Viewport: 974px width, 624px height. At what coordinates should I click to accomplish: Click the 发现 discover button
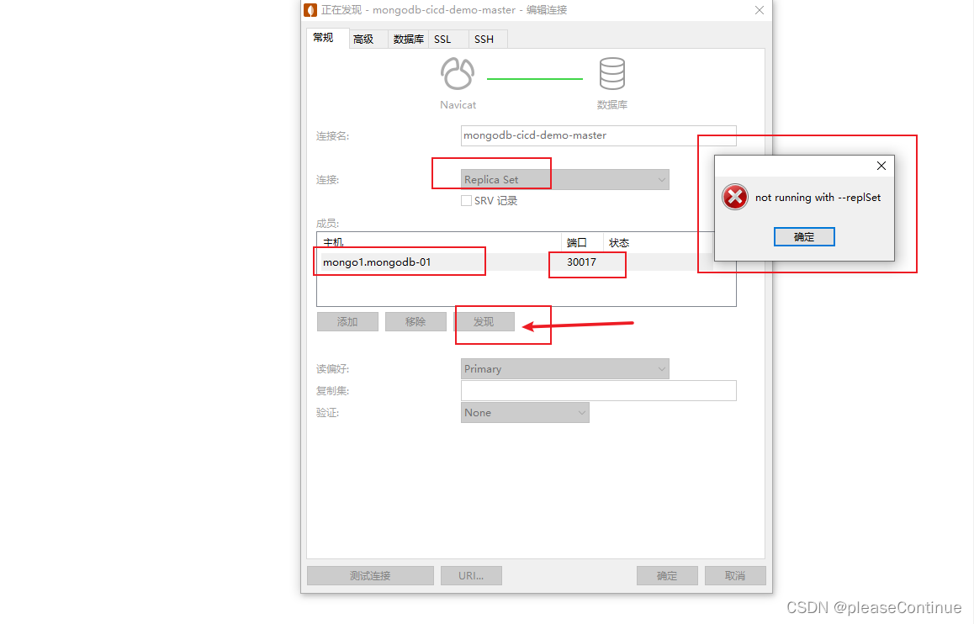[x=484, y=321]
